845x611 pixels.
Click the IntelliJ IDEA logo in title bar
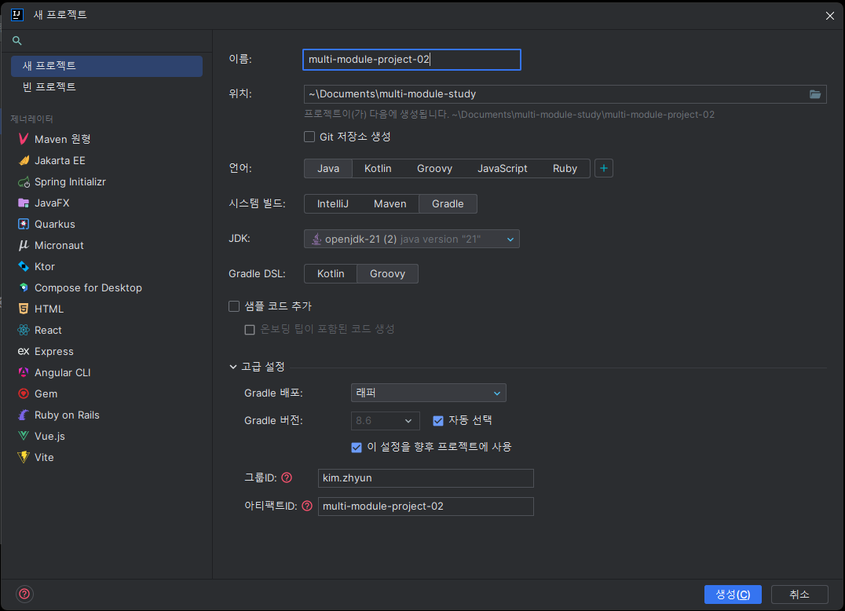pos(17,15)
